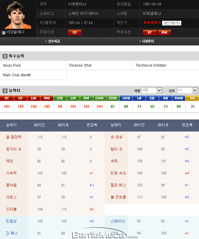Viewport: 199px width, 239px height.
Task: Click the 드리블 stat label
Action: pyautogui.click(x=11, y=209)
